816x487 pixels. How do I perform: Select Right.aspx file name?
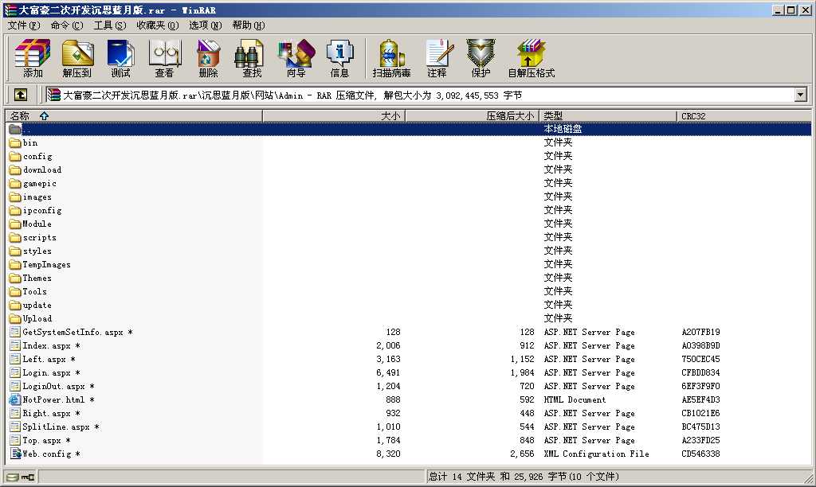tap(51, 413)
